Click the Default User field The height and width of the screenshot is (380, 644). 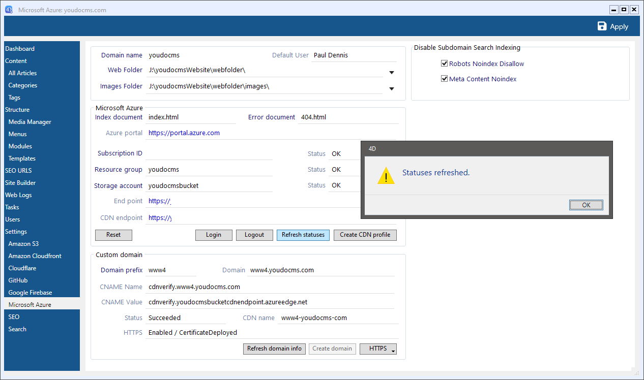354,55
